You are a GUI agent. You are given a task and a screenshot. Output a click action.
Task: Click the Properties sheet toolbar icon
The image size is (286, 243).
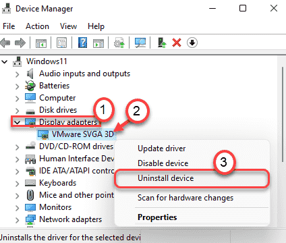[62, 43]
